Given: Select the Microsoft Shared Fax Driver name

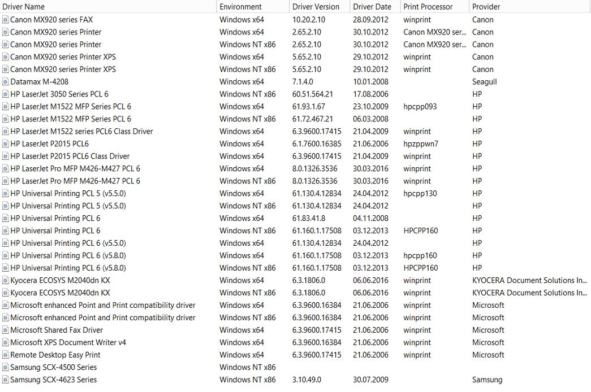Looking at the screenshot, I should click(x=57, y=330).
